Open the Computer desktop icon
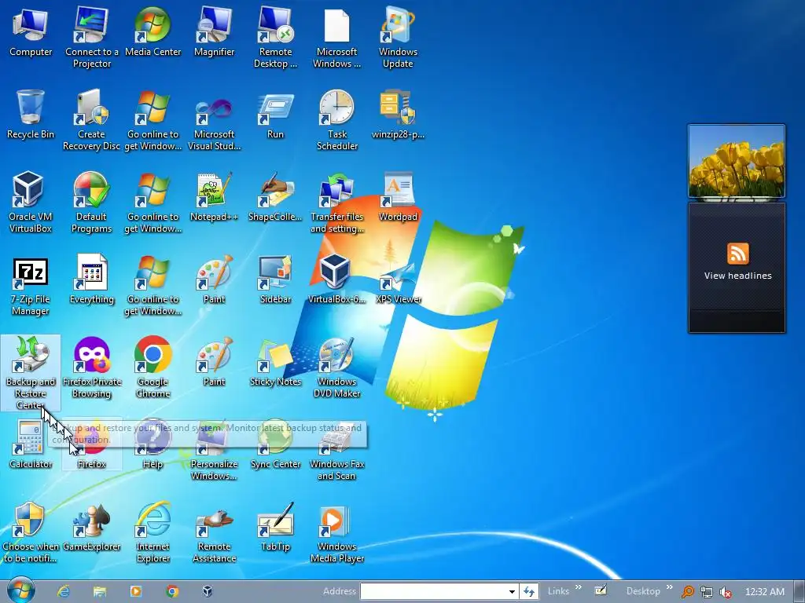The height and width of the screenshot is (603, 805). pos(31,31)
